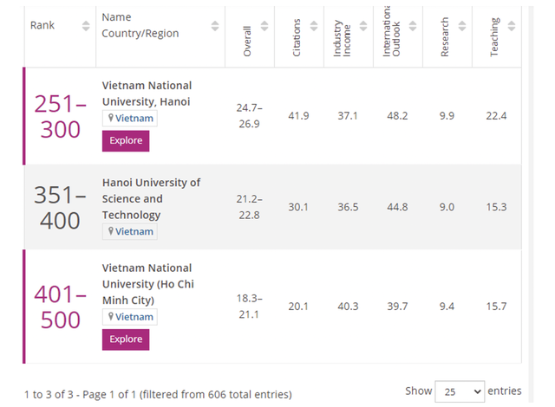The width and height of the screenshot is (555, 407).
Task: Click Explore under Vietnam National University, Hanoi
Action: (x=126, y=141)
